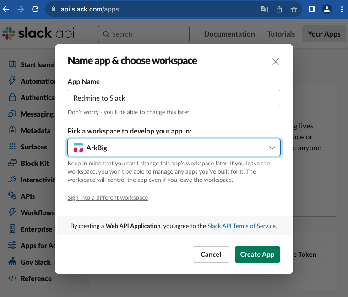Image resolution: width=348 pixels, height=297 pixels.
Task: Click the APIs gears icon
Action: 12,196
